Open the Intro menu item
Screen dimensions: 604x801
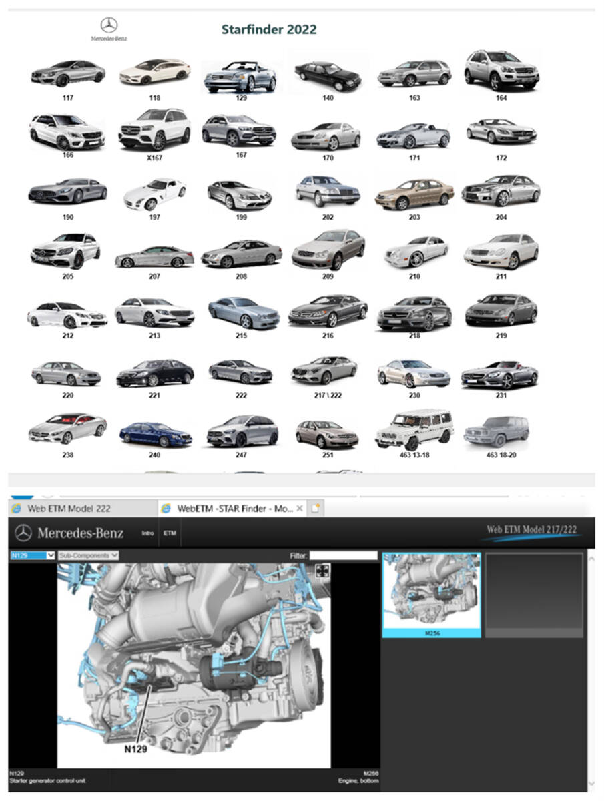pyautogui.click(x=147, y=533)
